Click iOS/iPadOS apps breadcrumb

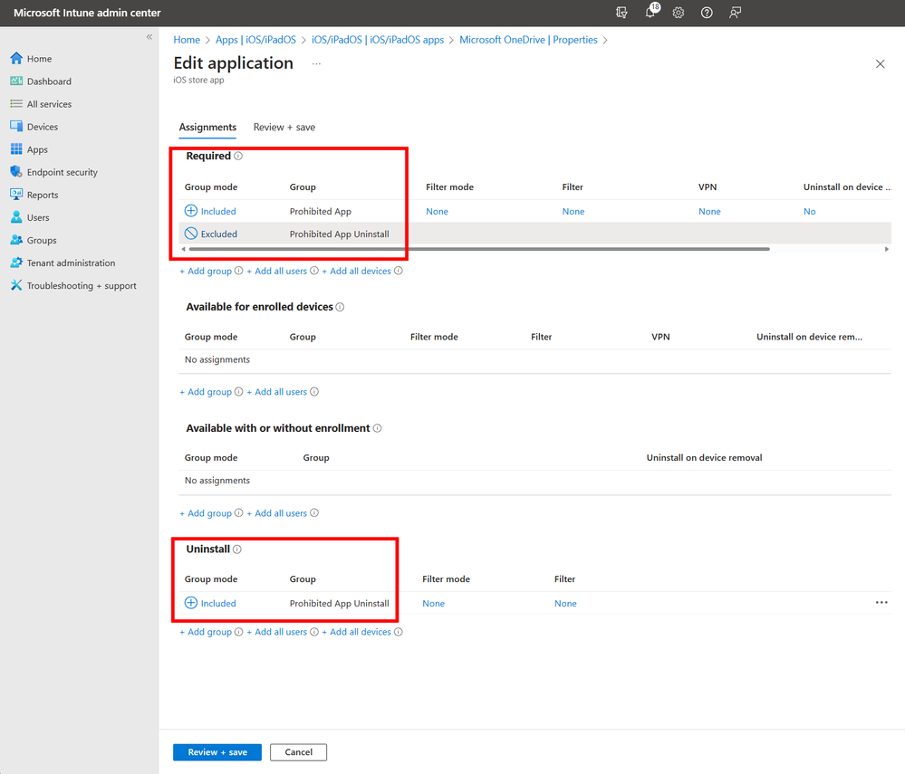[x=378, y=40]
